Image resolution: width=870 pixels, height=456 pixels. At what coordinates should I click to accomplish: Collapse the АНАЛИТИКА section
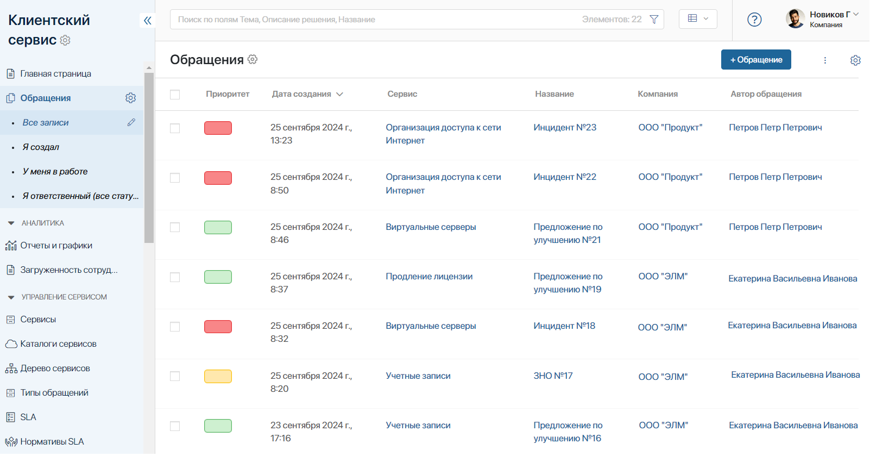11,223
